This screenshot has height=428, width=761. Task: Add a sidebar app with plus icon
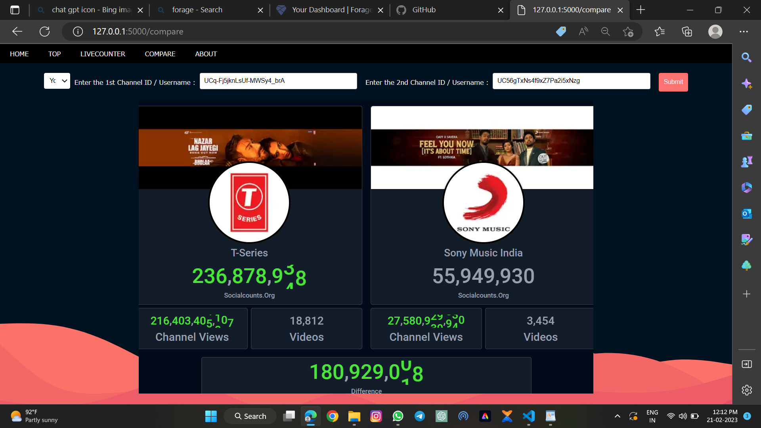(746, 294)
